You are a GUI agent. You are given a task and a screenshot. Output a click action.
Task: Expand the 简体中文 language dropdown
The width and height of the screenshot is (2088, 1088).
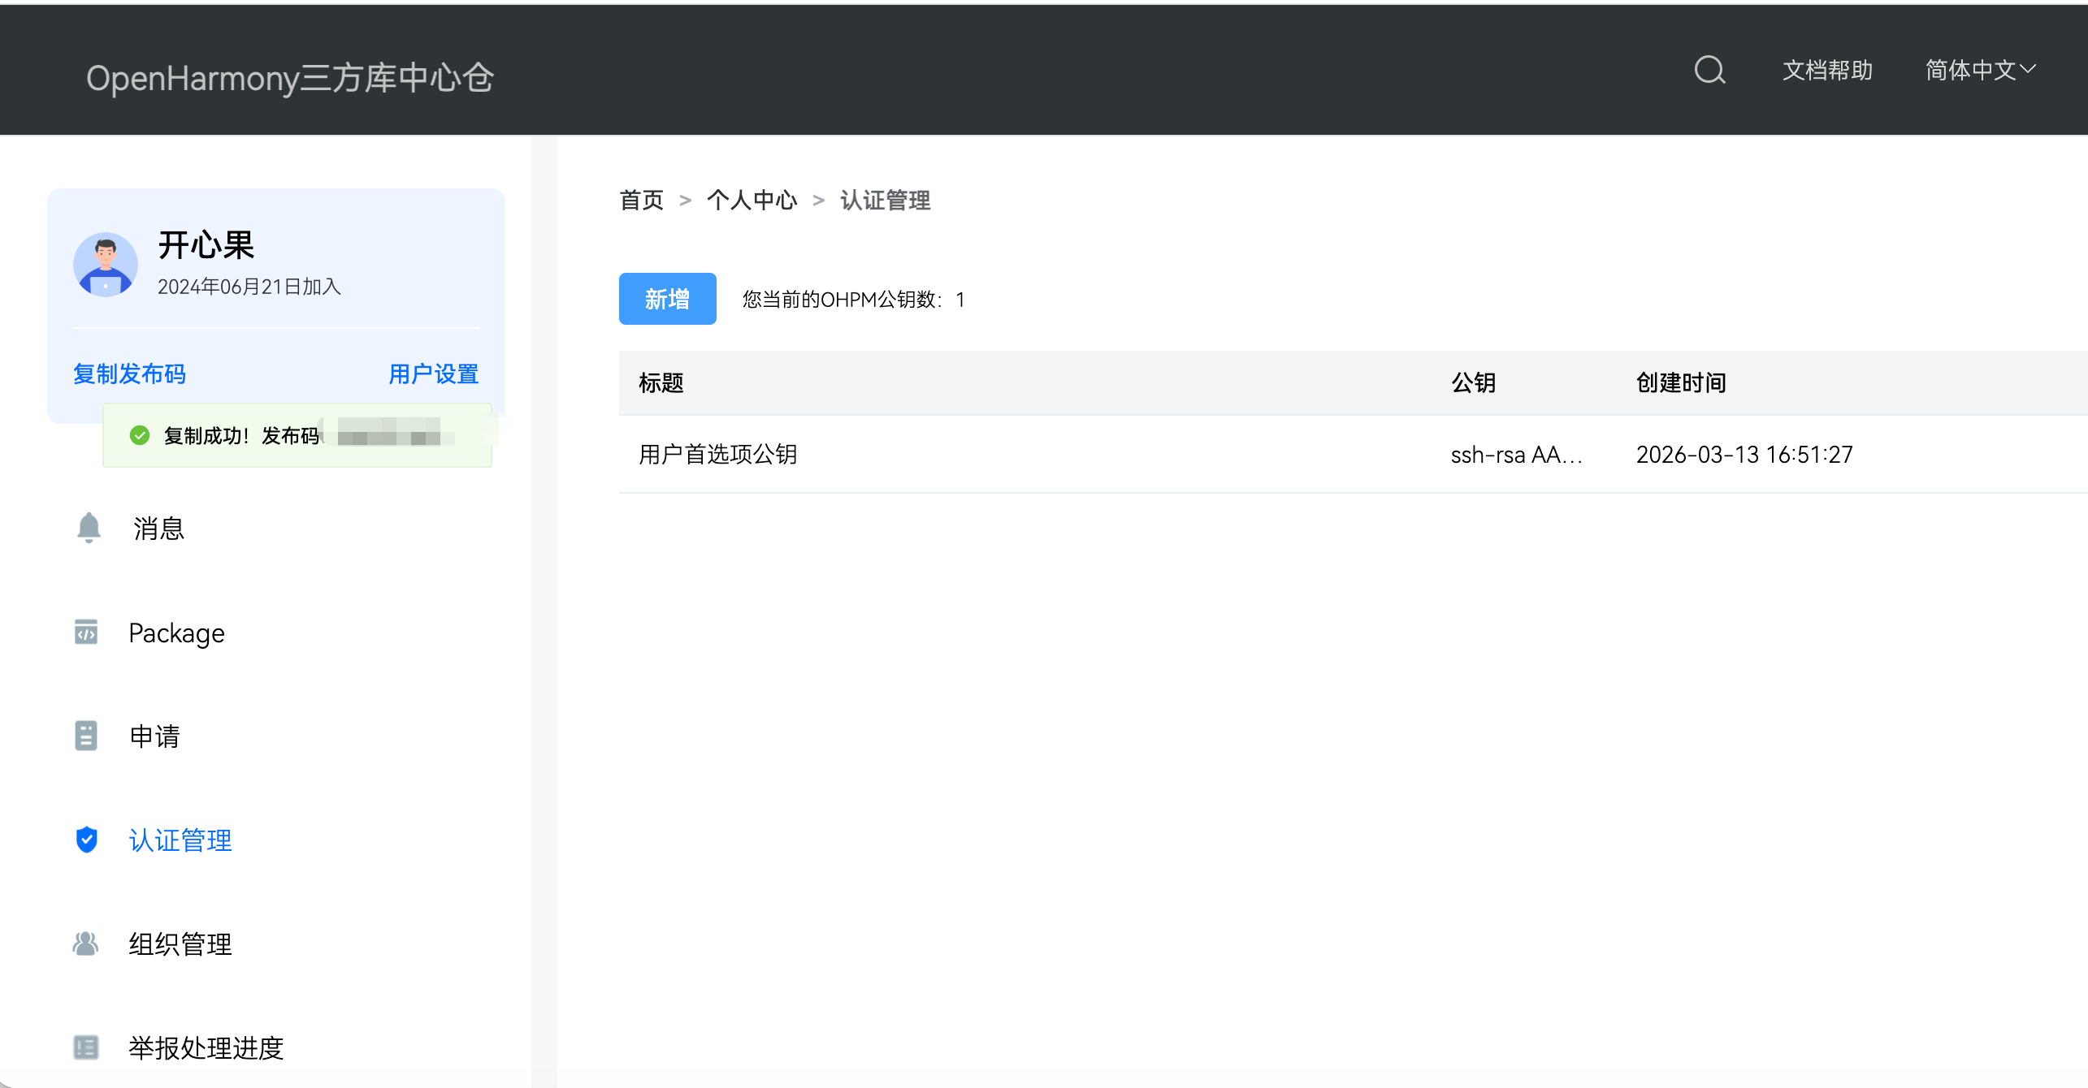pos(1981,71)
